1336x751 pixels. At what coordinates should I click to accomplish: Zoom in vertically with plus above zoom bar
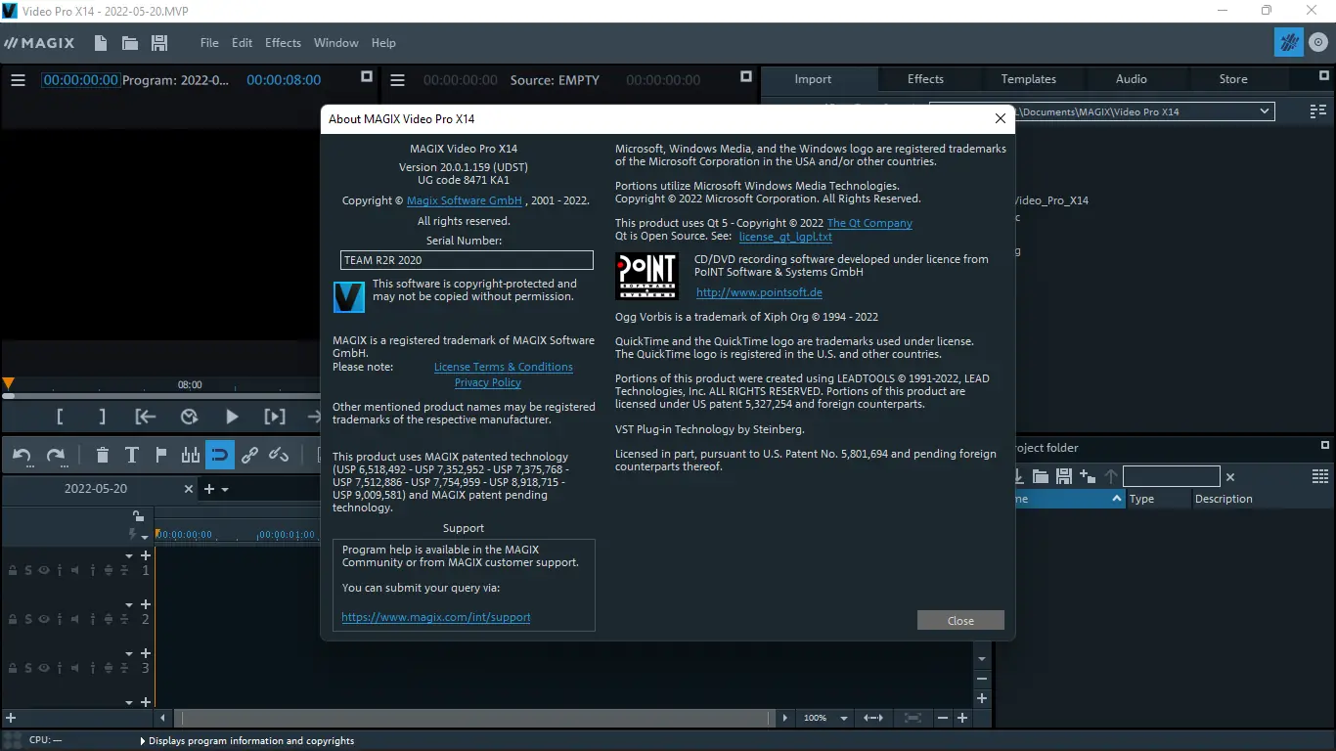click(982, 699)
